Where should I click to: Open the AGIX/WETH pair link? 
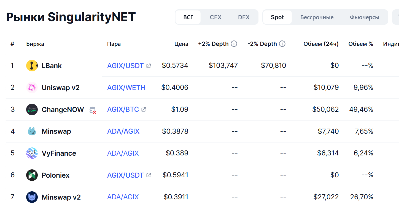(126, 88)
